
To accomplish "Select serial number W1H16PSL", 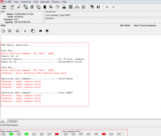I will [19, 17].
